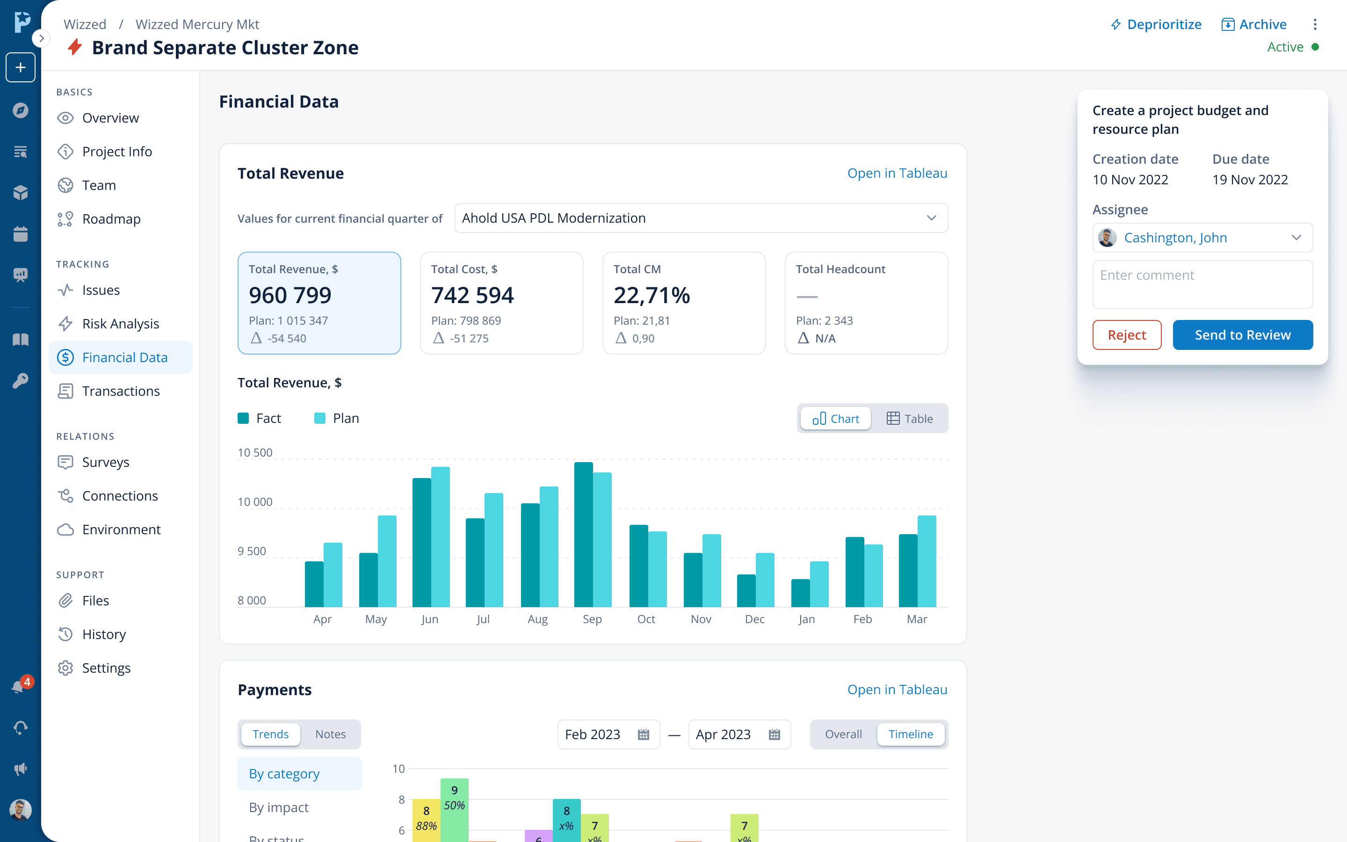Open the Ahold USA PDL Modernization dropdown
The image size is (1347, 842).
tap(701, 218)
